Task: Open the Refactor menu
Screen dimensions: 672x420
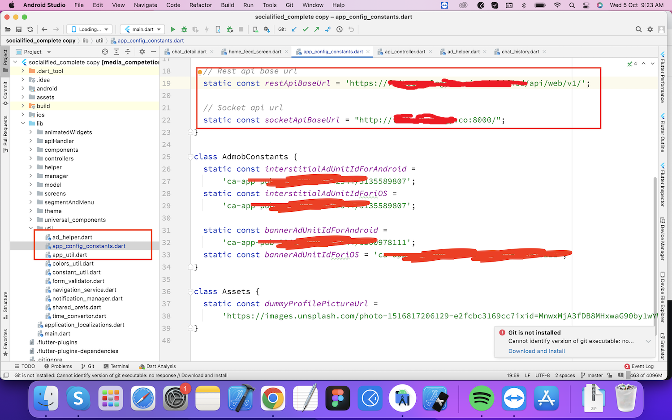Action: pyautogui.click(x=201, y=5)
